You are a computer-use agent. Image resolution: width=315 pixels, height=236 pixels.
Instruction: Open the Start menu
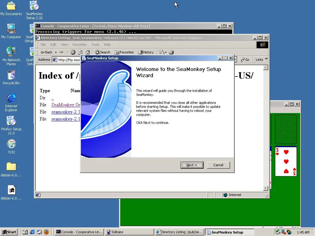9,232
